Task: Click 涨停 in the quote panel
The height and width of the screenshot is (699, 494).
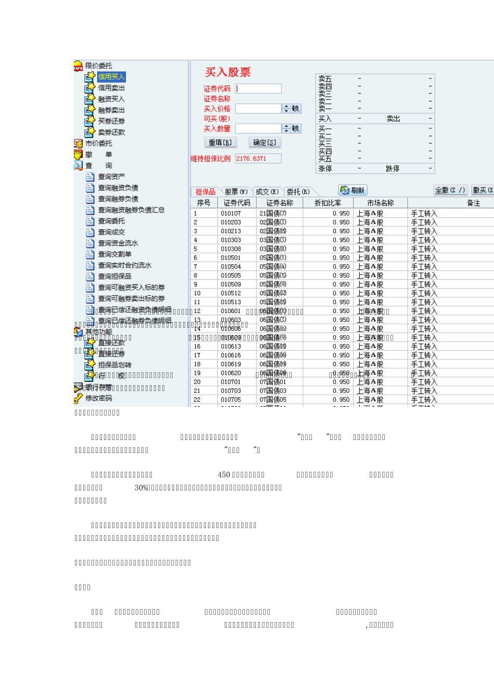Action: pos(325,169)
